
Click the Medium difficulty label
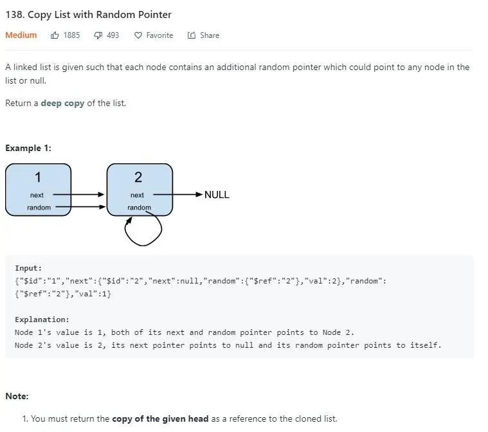click(21, 35)
